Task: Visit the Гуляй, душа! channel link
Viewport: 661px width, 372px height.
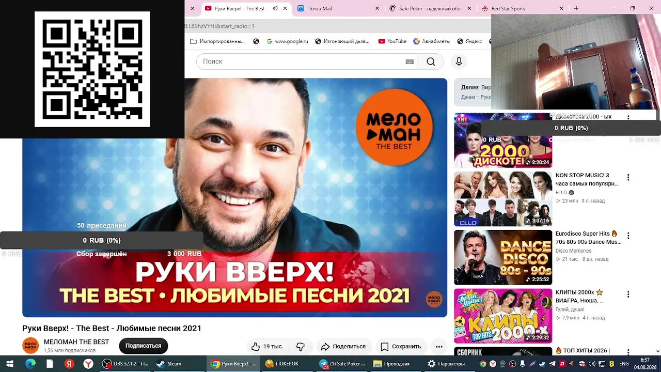Action: point(570,309)
